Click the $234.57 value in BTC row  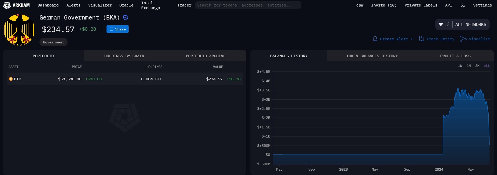click(x=214, y=79)
